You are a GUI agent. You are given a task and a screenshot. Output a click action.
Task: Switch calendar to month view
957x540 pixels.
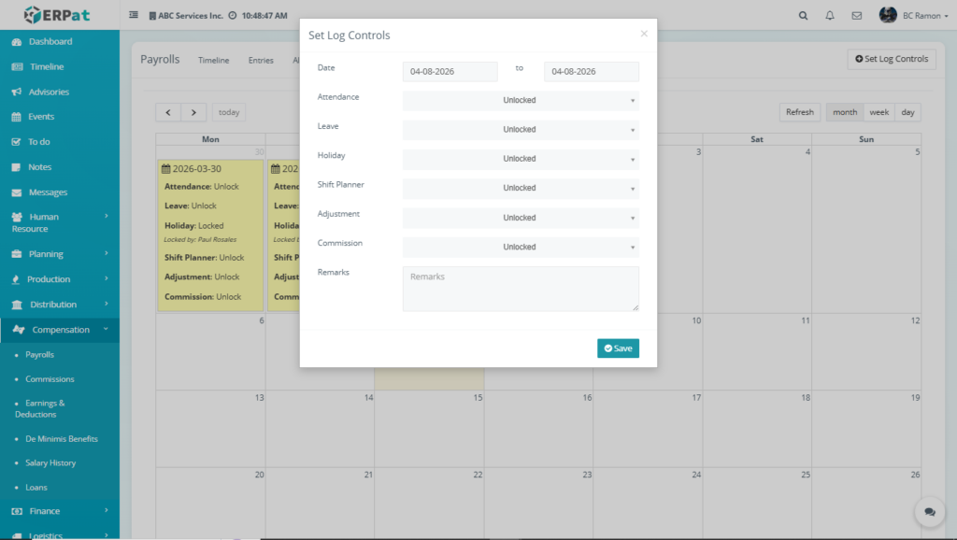845,112
